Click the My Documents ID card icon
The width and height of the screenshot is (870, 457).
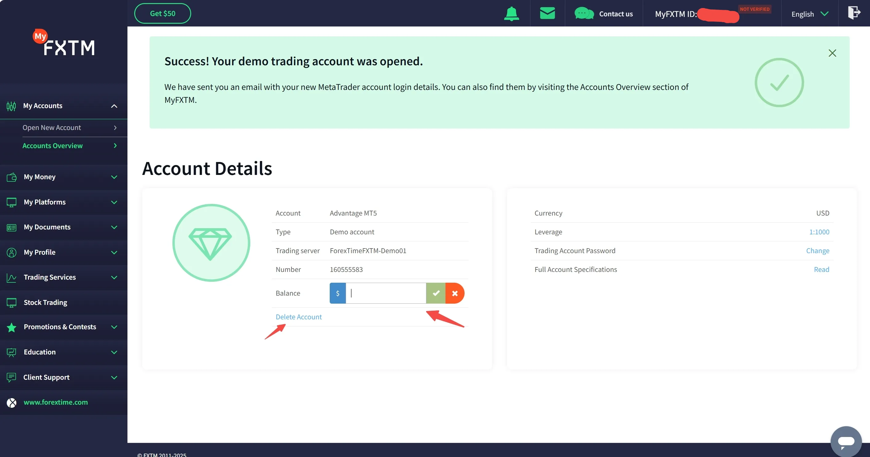pos(11,227)
